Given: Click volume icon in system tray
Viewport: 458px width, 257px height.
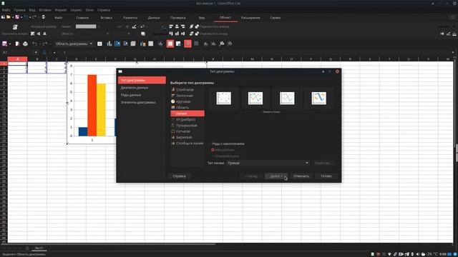Looking at the screenshot, I should pyautogui.click(x=418, y=254).
